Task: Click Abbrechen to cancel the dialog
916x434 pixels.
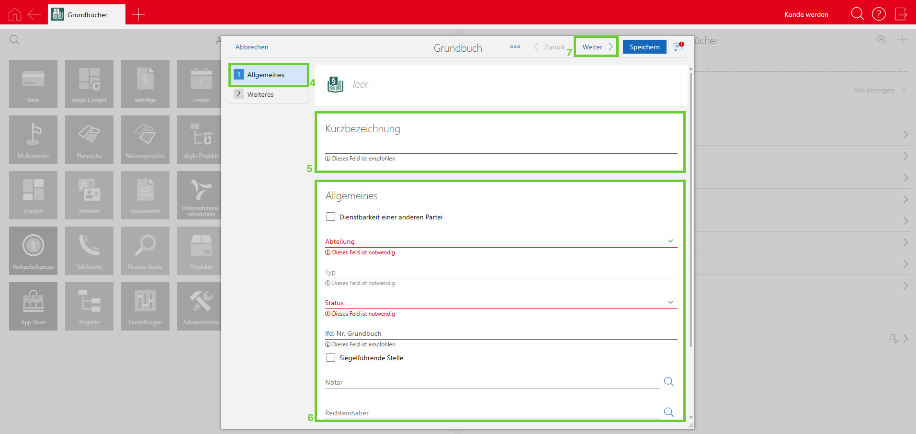Action: (x=252, y=47)
